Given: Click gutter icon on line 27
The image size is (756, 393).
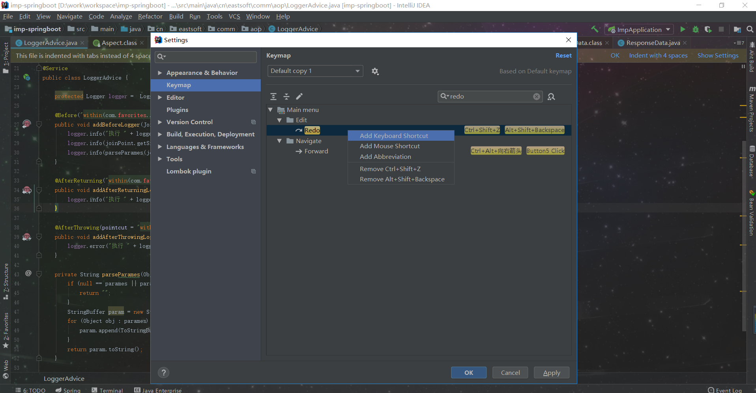Looking at the screenshot, I should [x=27, y=124].
